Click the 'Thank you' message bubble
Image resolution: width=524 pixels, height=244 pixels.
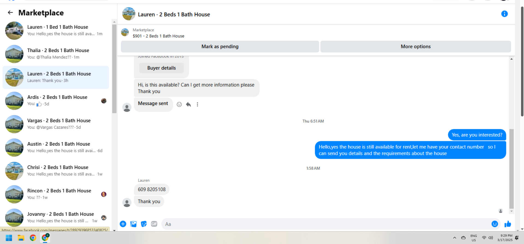149,201
